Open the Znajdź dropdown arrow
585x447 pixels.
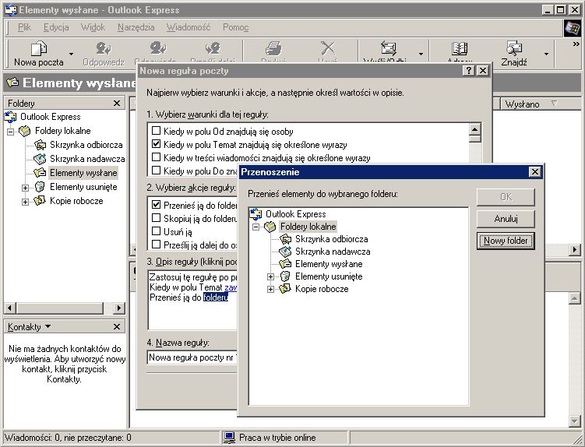pos(546,54)
